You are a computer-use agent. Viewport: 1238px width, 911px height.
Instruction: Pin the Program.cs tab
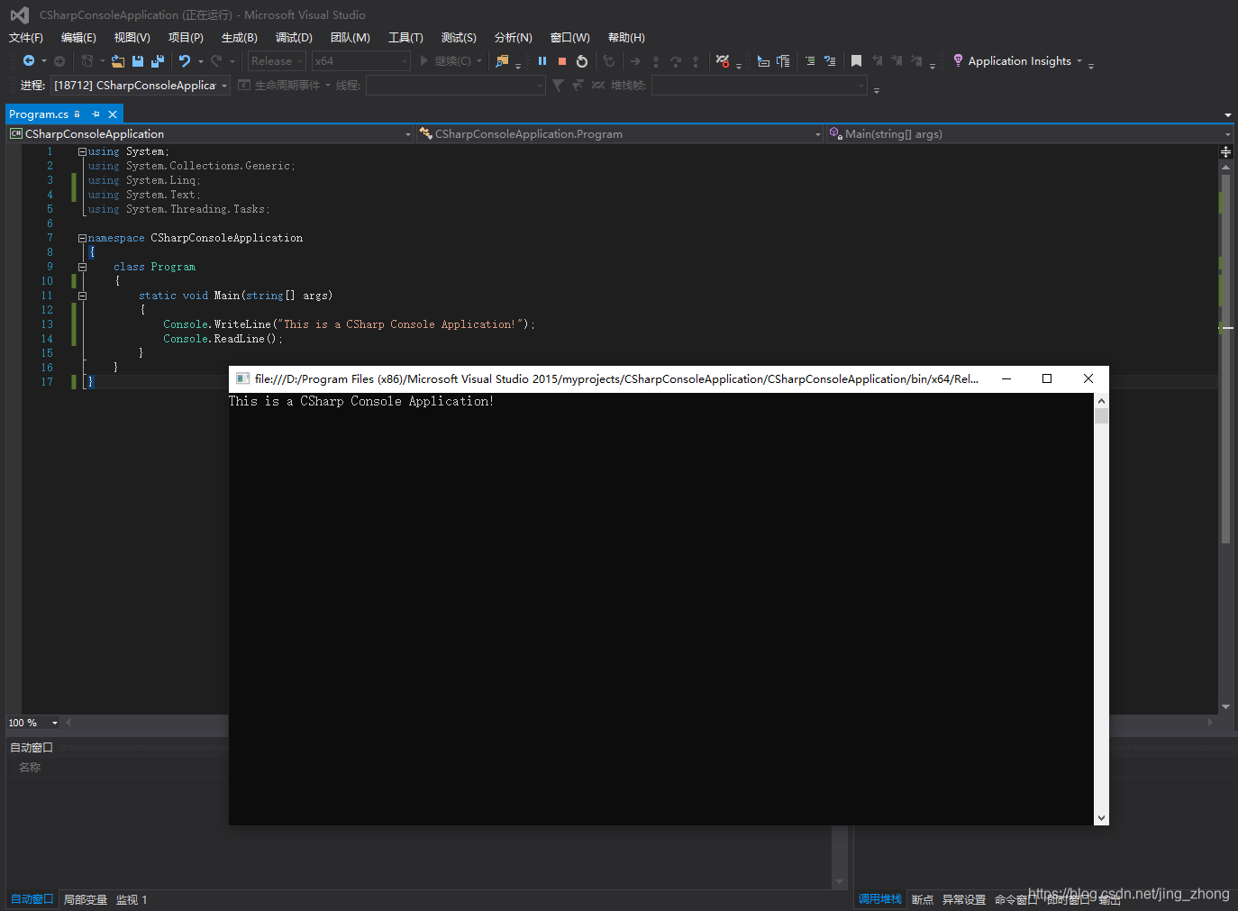click(x=96, y=114)
